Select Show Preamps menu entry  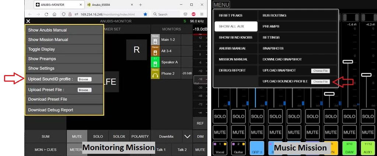tap(64, 59)
